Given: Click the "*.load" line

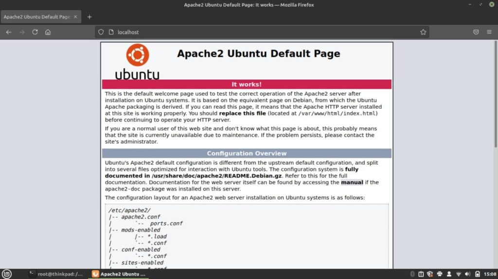Looking at the screenshot, I should click(x=157, y=236).
